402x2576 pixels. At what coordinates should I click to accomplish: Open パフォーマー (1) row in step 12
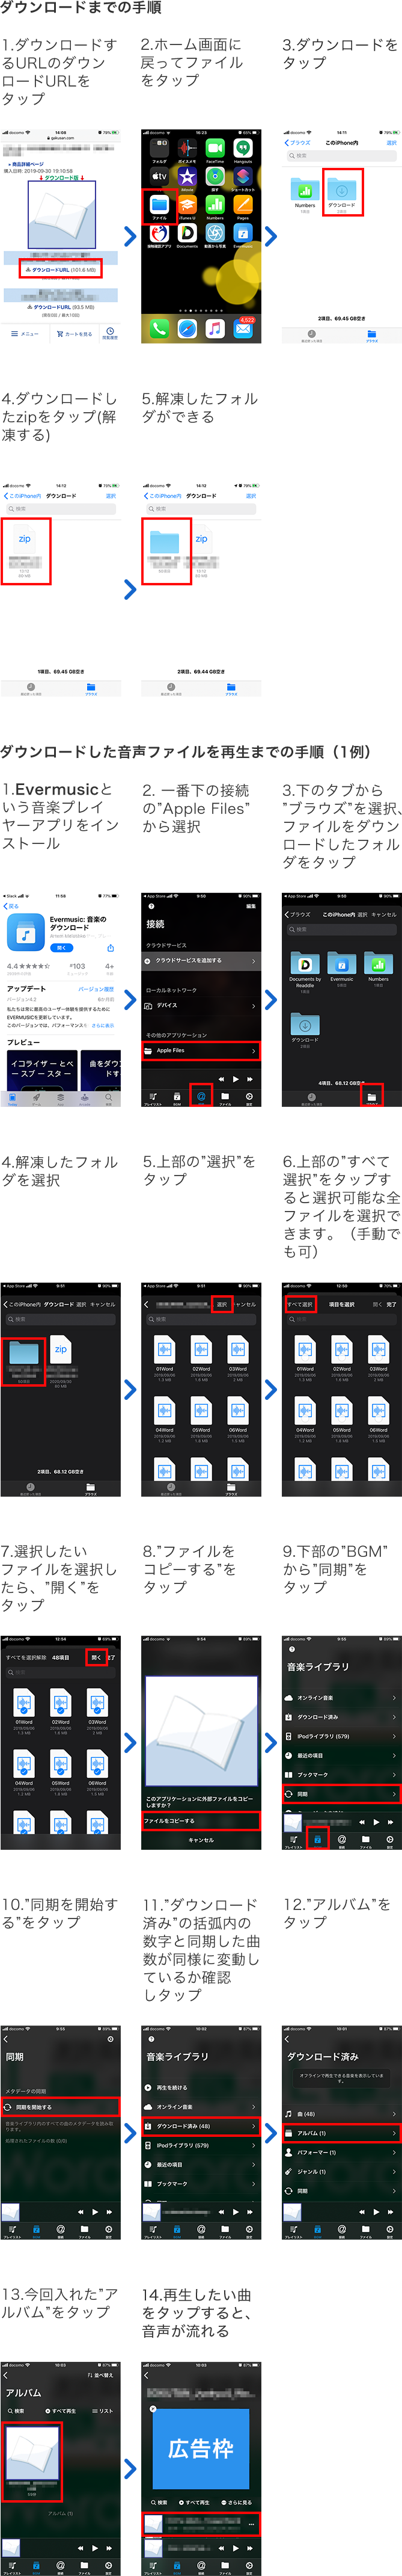coord(341,2152)
